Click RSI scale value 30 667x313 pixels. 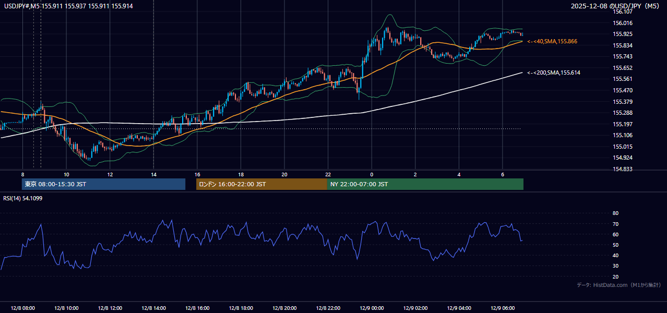pos(616,266)
